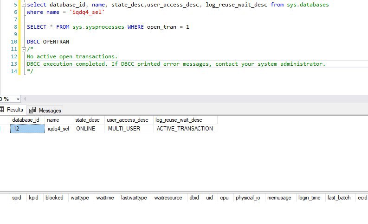Click the waitresource column header

(169, 198)
